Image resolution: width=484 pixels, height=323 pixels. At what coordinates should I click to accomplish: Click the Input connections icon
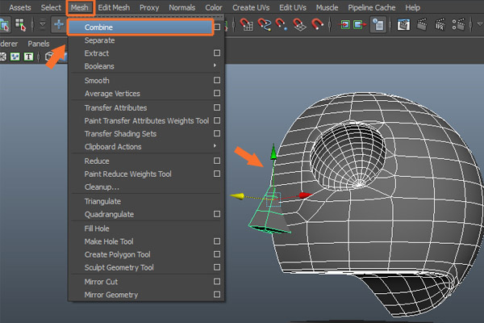tap(344, 25)
